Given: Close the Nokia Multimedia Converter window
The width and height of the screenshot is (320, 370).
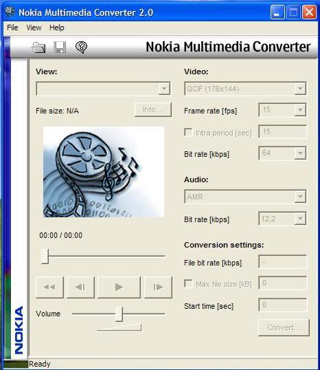Looking at the screenshot, I should (x=309, y=12).
